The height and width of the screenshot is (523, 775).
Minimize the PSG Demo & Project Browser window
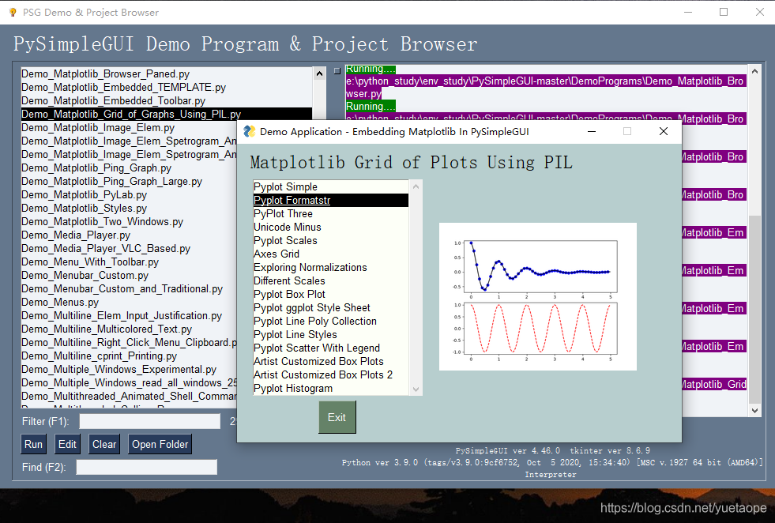coord(688,12)
